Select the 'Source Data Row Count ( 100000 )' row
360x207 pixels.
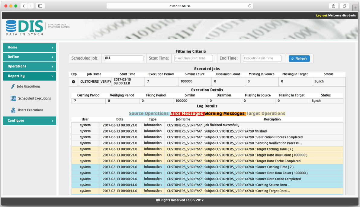207,173
